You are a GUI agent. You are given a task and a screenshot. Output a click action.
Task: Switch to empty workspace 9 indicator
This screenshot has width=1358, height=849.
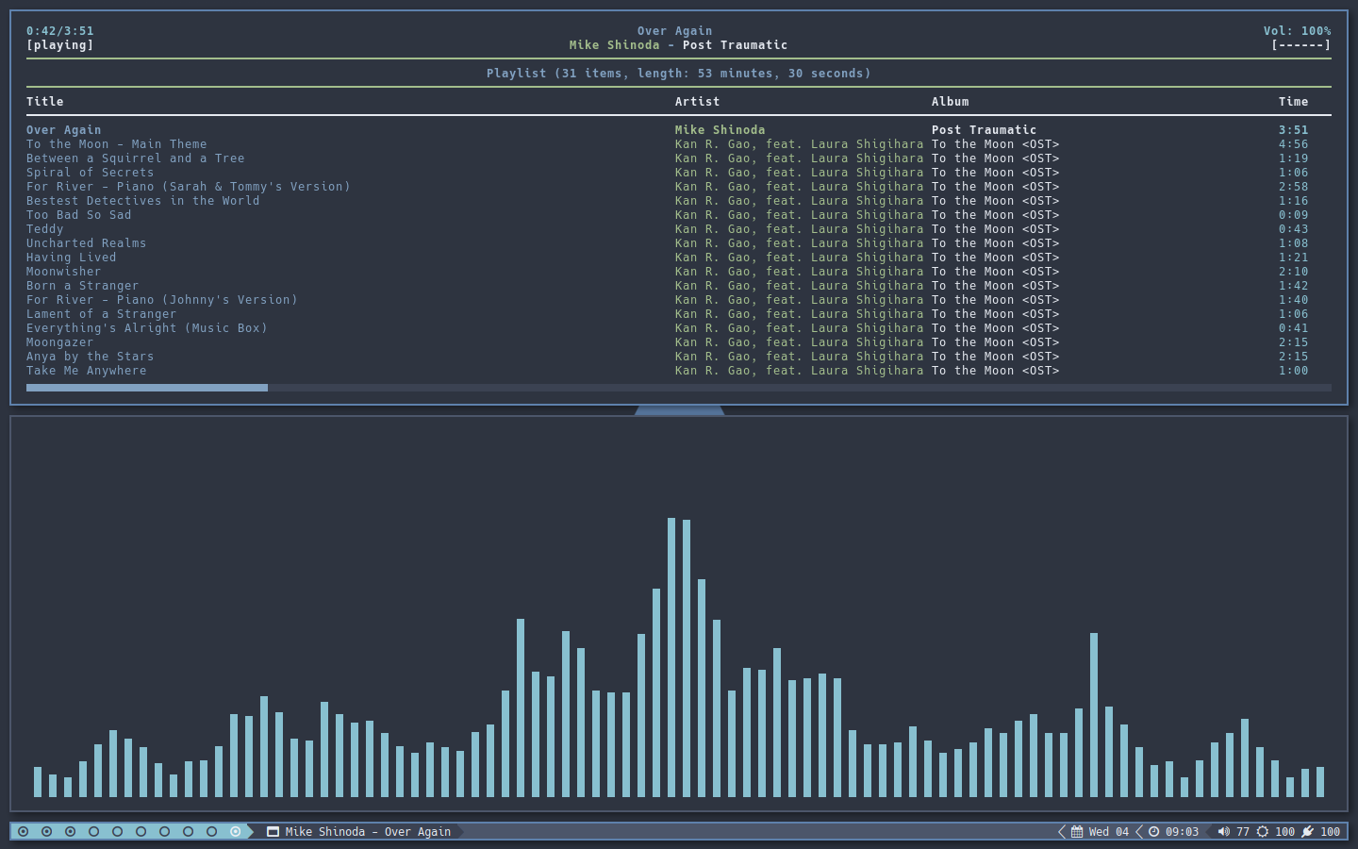[212, 832]
